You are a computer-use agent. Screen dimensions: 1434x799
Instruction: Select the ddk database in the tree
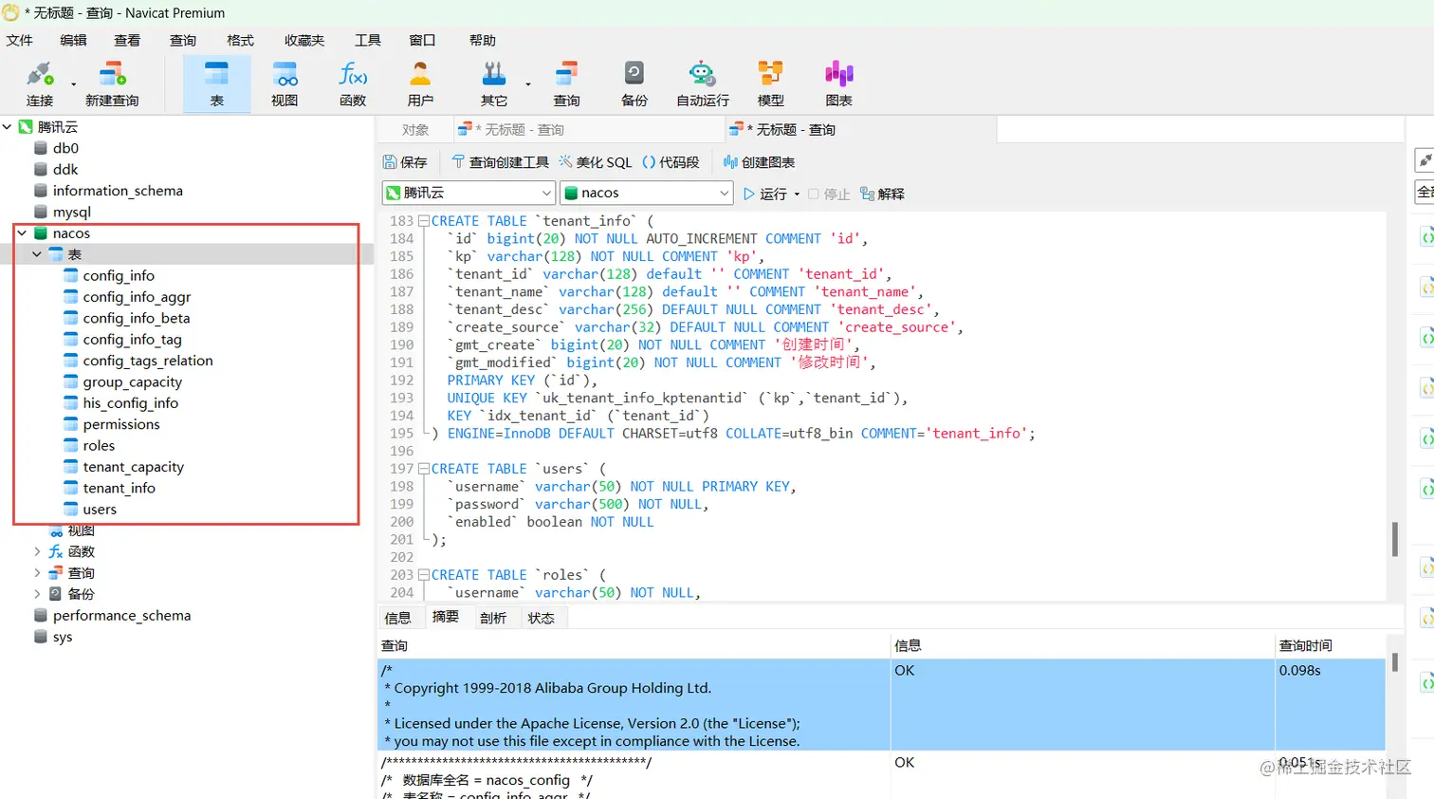coord(65,169)
